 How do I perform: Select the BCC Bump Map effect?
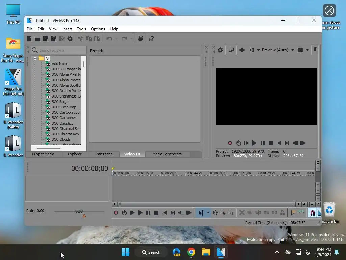64,107
